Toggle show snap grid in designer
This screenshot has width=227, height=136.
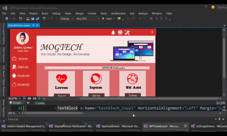[x=29, y=98]
